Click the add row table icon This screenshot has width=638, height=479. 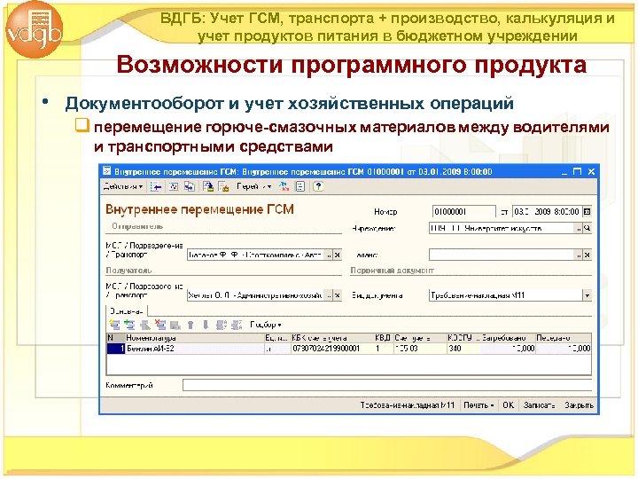114,325
